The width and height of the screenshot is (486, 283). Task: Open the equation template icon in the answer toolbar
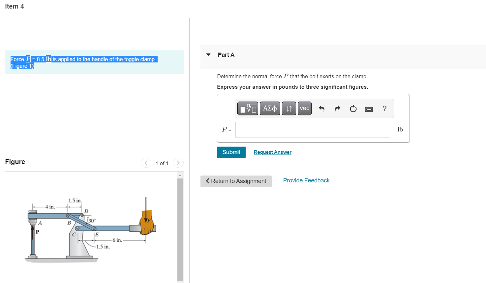point(247,108)
